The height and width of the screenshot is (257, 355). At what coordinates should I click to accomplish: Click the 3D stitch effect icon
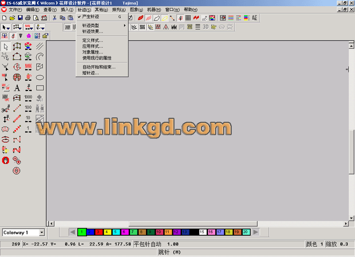point(205,27)
